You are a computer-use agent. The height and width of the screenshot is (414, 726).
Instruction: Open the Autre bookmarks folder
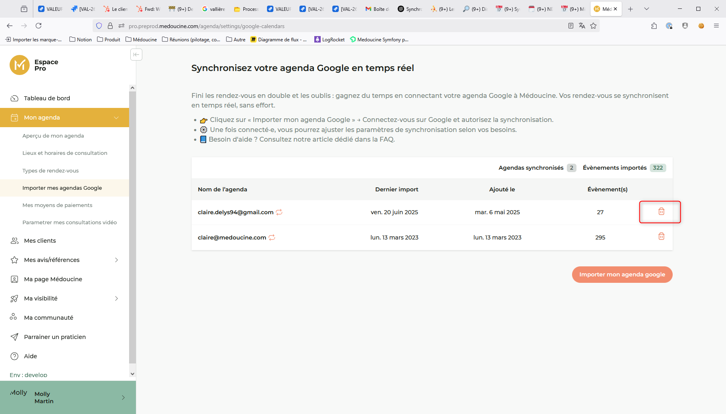[x=236, y=39]
